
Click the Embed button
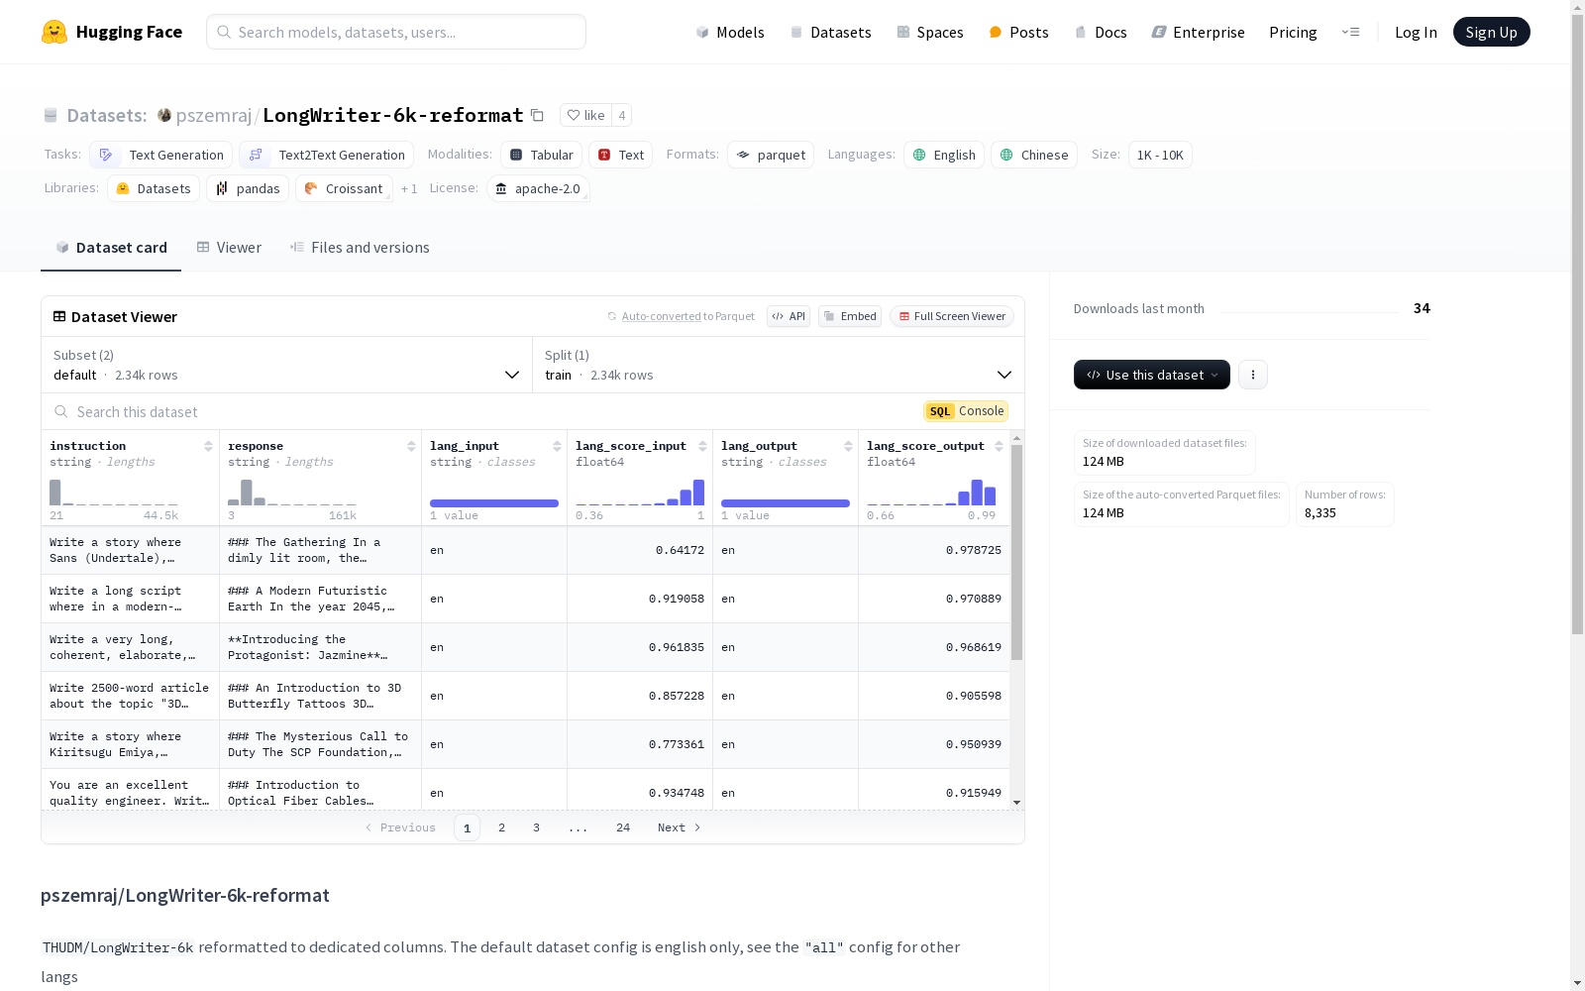pos(850,316)
